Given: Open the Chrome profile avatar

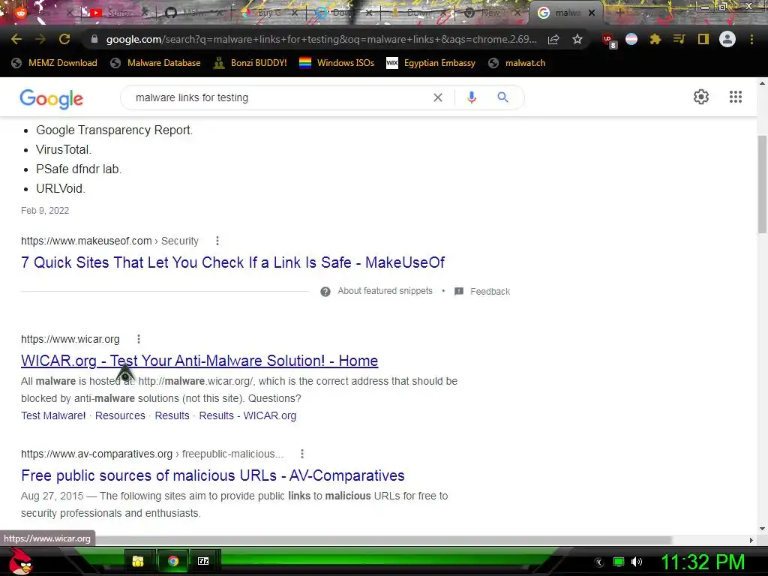Looking at the screenshot, I should (727, 39).
